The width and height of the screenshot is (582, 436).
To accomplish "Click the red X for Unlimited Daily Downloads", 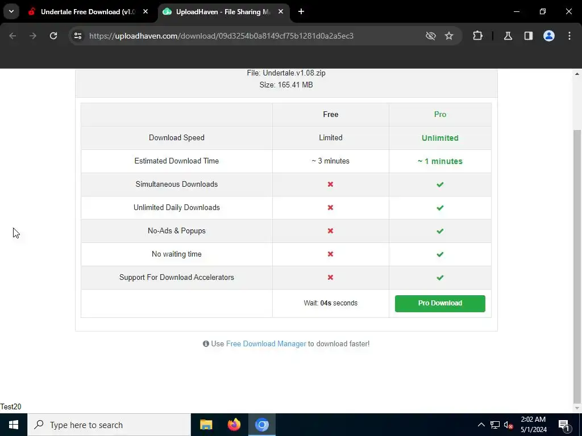I will (330, 208).
